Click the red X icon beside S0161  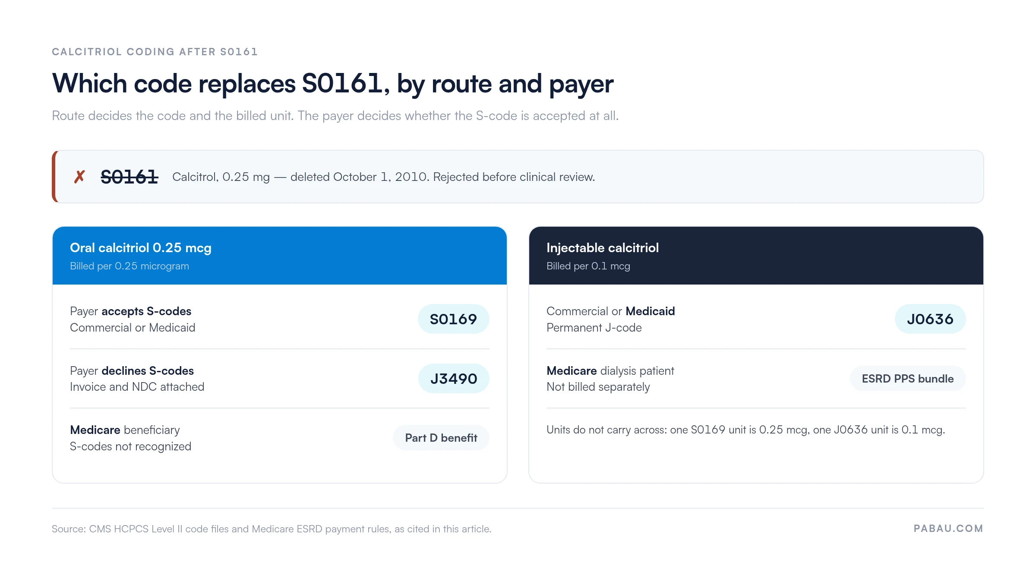pos(79,177)
